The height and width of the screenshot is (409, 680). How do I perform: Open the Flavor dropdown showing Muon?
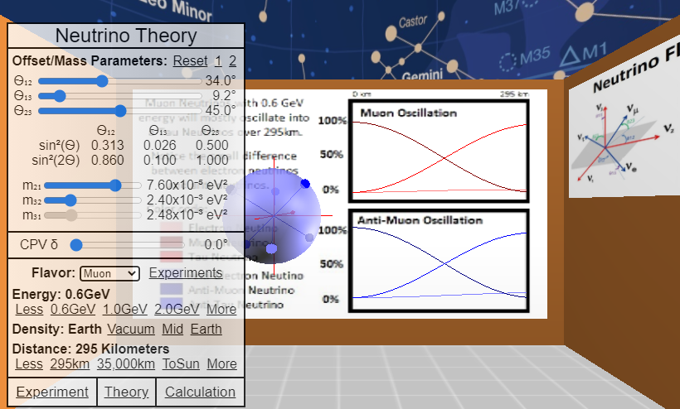[109, 273]
